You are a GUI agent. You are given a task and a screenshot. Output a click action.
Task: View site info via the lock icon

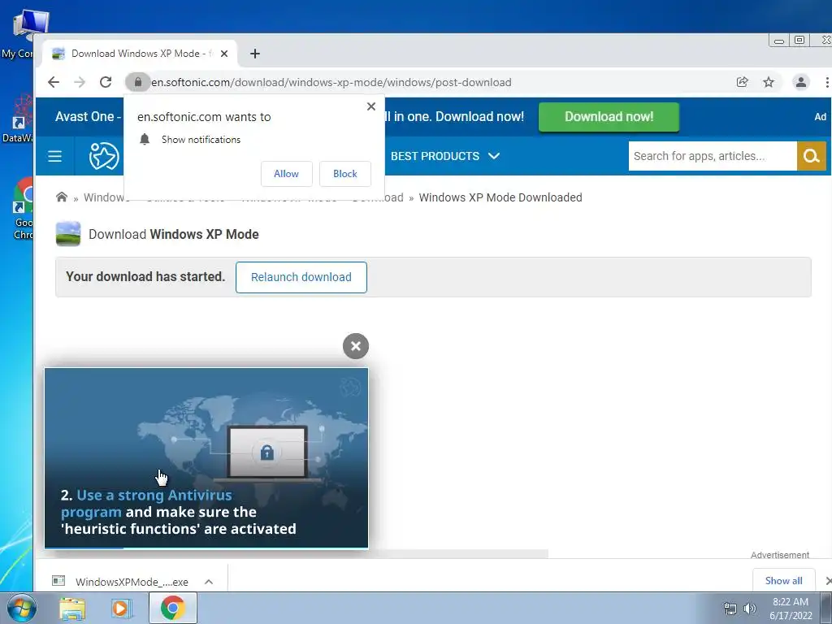(138, 82)
